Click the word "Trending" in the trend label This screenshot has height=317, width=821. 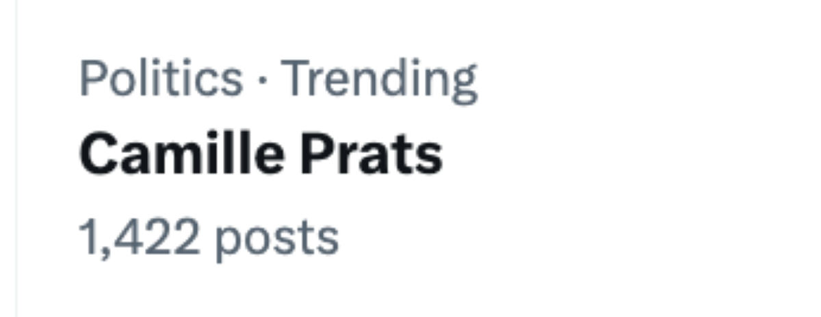(380, 79)
